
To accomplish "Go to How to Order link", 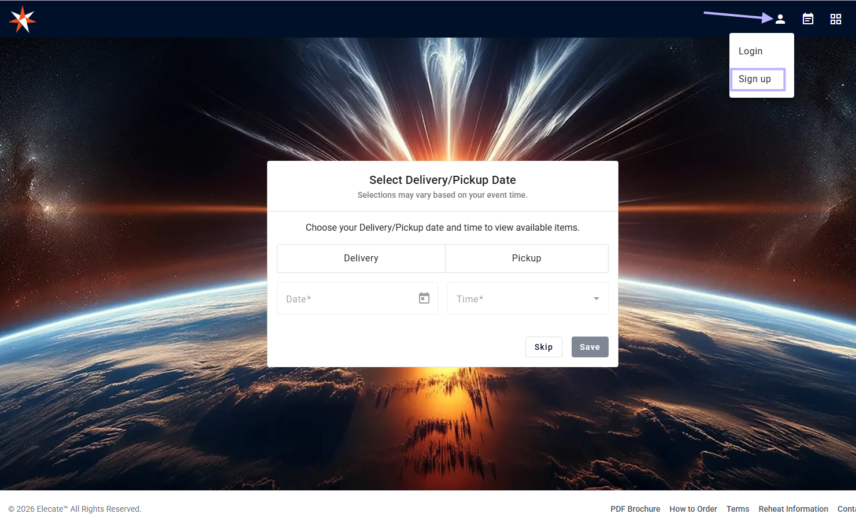I will tap(693, 509).
